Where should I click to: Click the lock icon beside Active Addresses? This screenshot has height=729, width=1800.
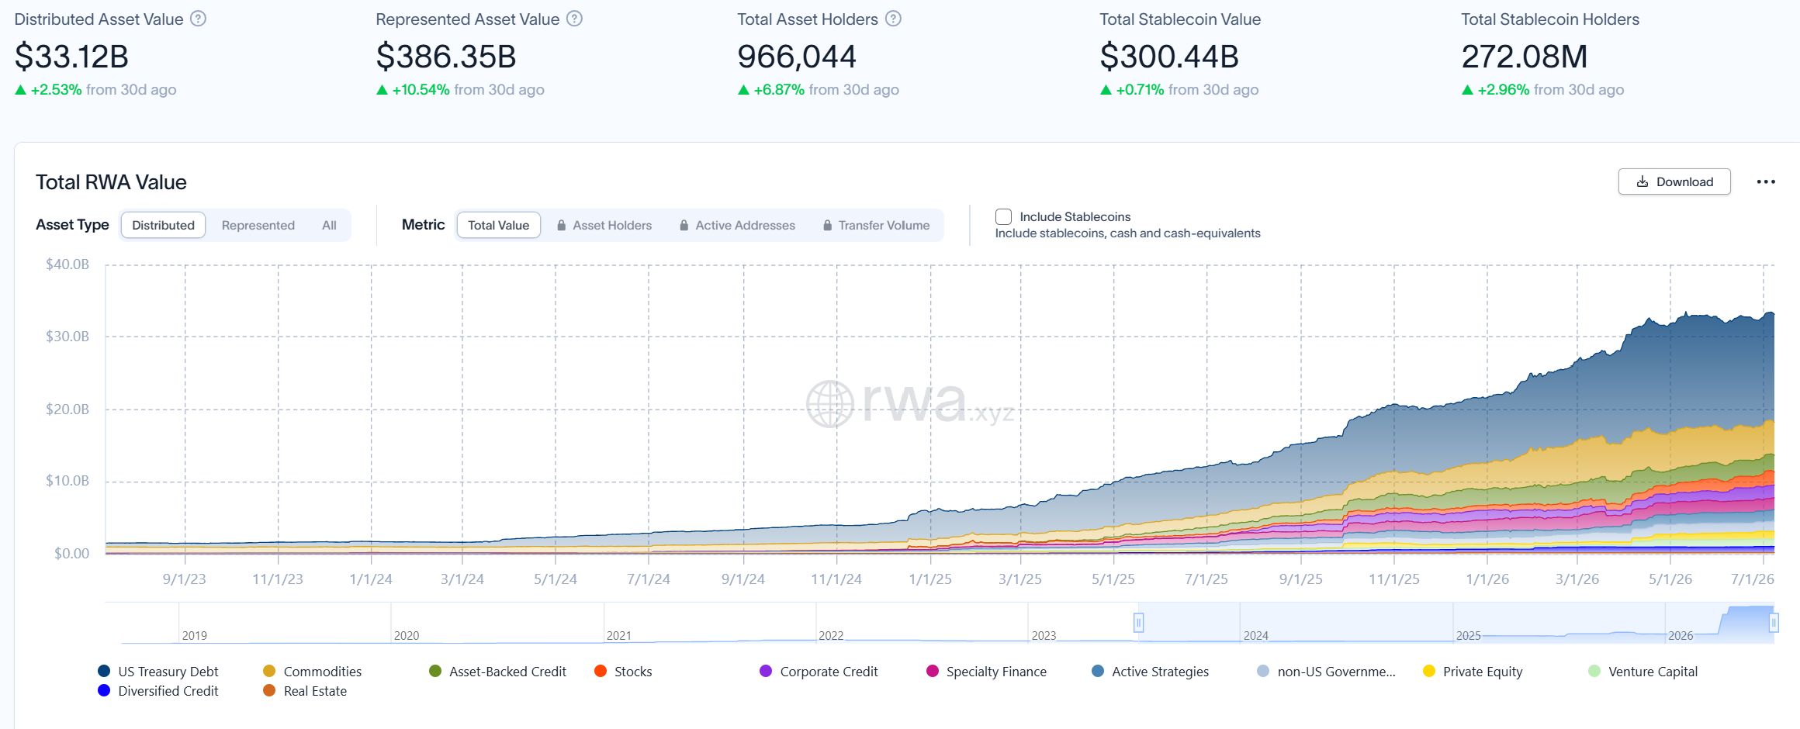684,226
